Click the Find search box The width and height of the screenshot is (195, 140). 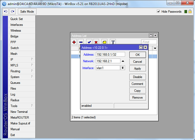149,42
